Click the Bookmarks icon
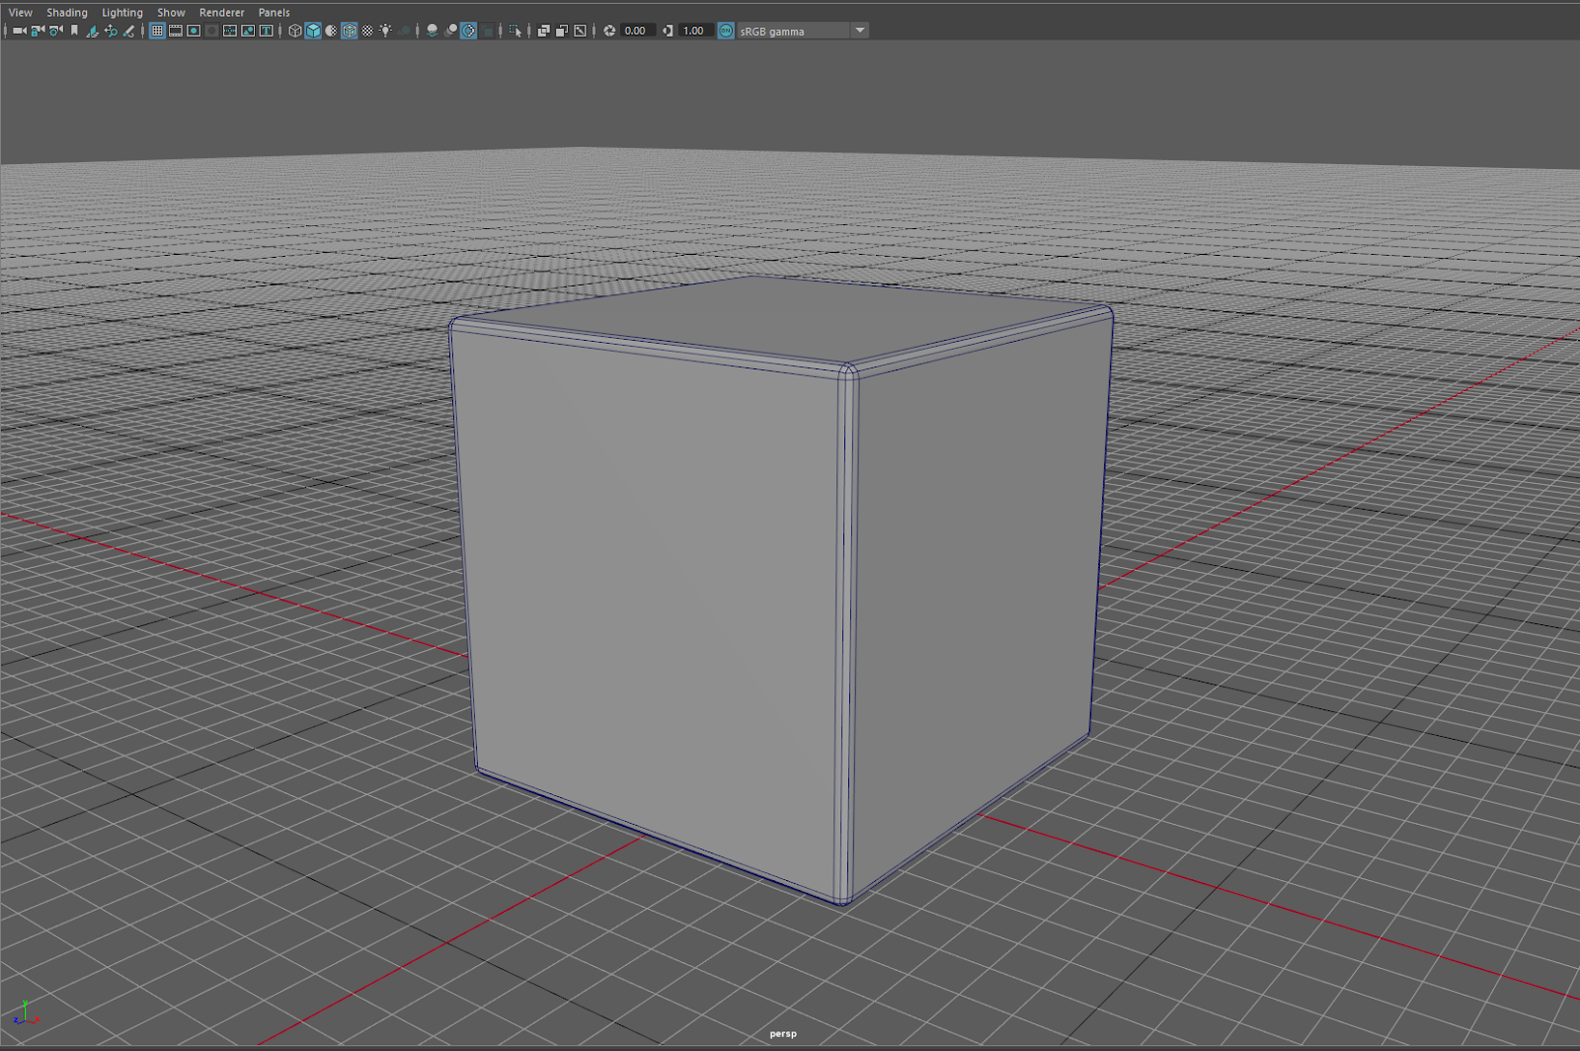 point(74,31)
